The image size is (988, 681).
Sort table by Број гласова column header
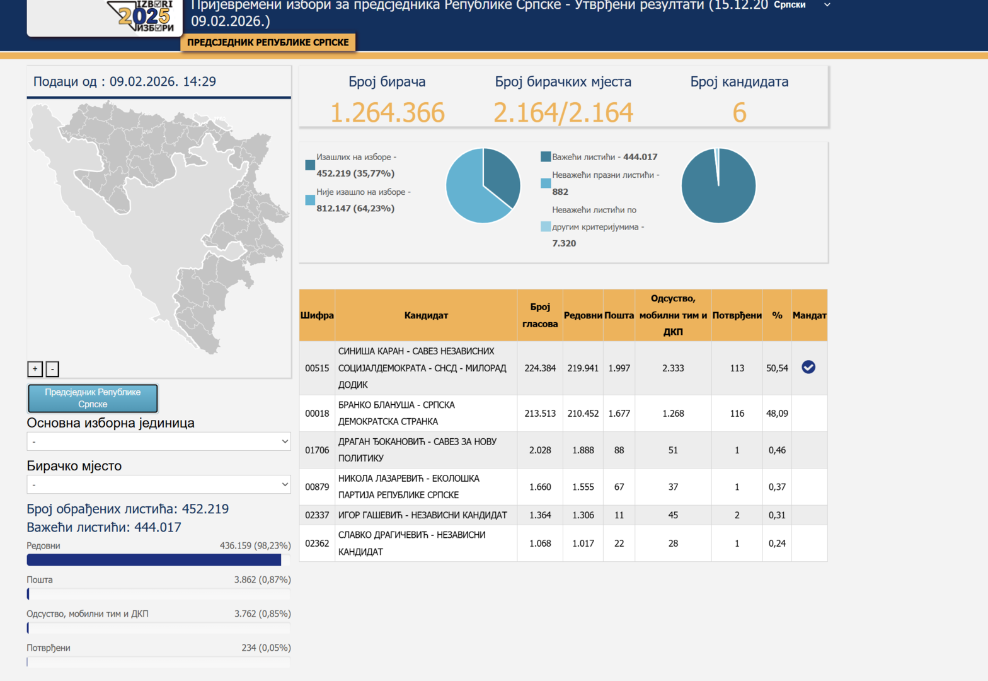pyautogui.click(x=539, y=315)
